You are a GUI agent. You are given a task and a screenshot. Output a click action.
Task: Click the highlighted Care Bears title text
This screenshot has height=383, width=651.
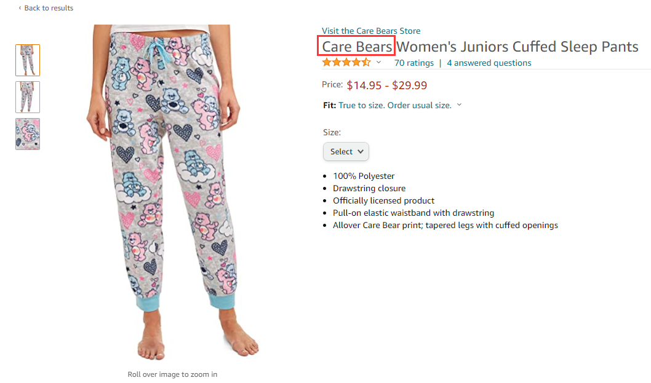click(x=357, y=47)
